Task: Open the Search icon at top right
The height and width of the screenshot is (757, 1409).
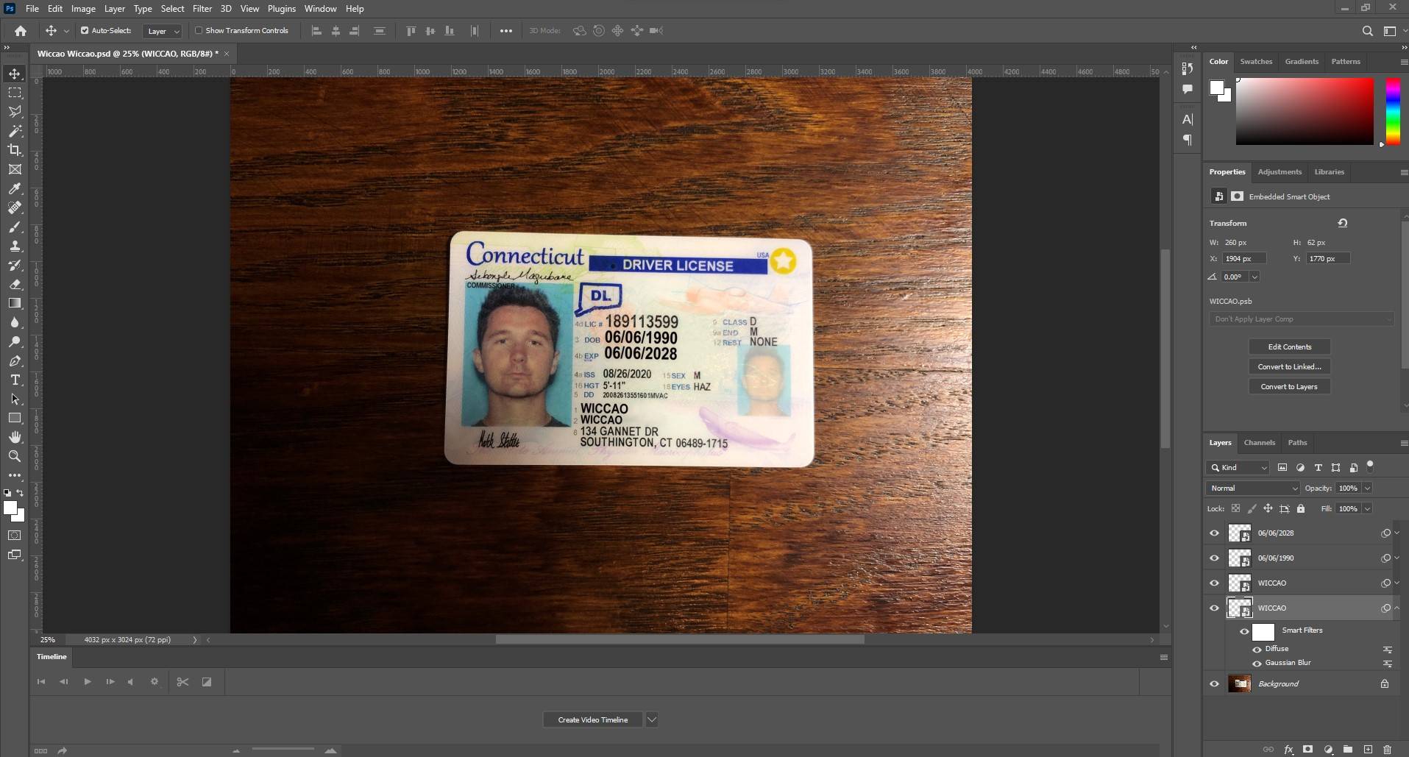Action: tap(1367, 31)
